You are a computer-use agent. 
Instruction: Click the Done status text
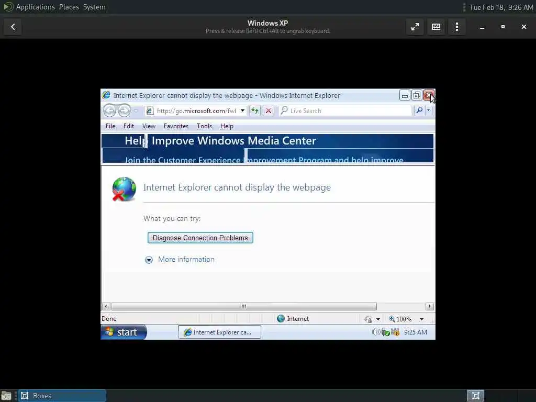click(x=109, y=319)
